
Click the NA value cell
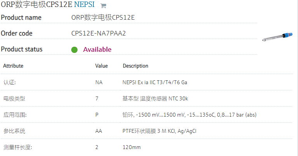[x=99, y=82]
